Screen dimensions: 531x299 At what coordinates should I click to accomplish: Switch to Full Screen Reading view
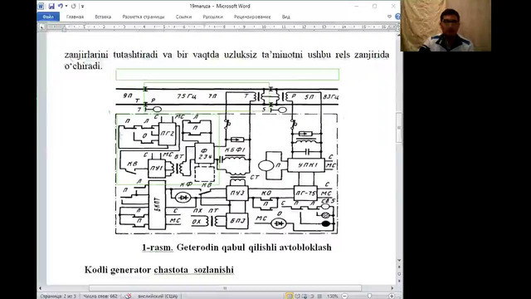[x=297, y=296]
